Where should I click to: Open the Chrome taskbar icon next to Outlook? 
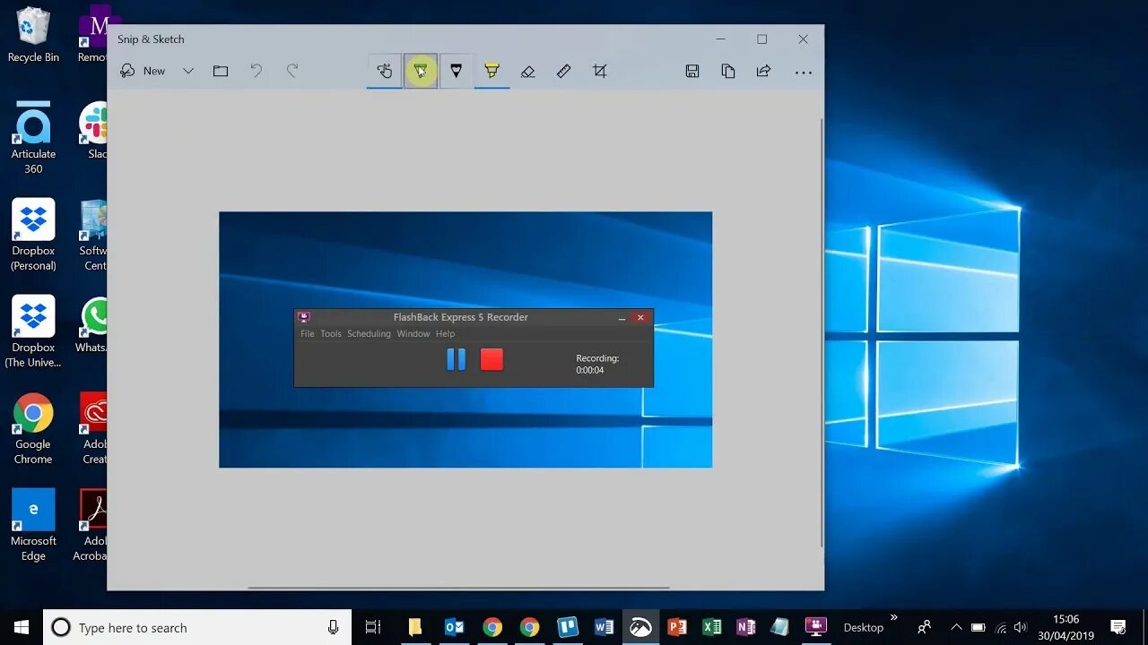[x=491, y=627]
